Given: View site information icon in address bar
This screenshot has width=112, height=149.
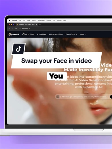Looking at the screenshot, I should (x=20, y=29).
